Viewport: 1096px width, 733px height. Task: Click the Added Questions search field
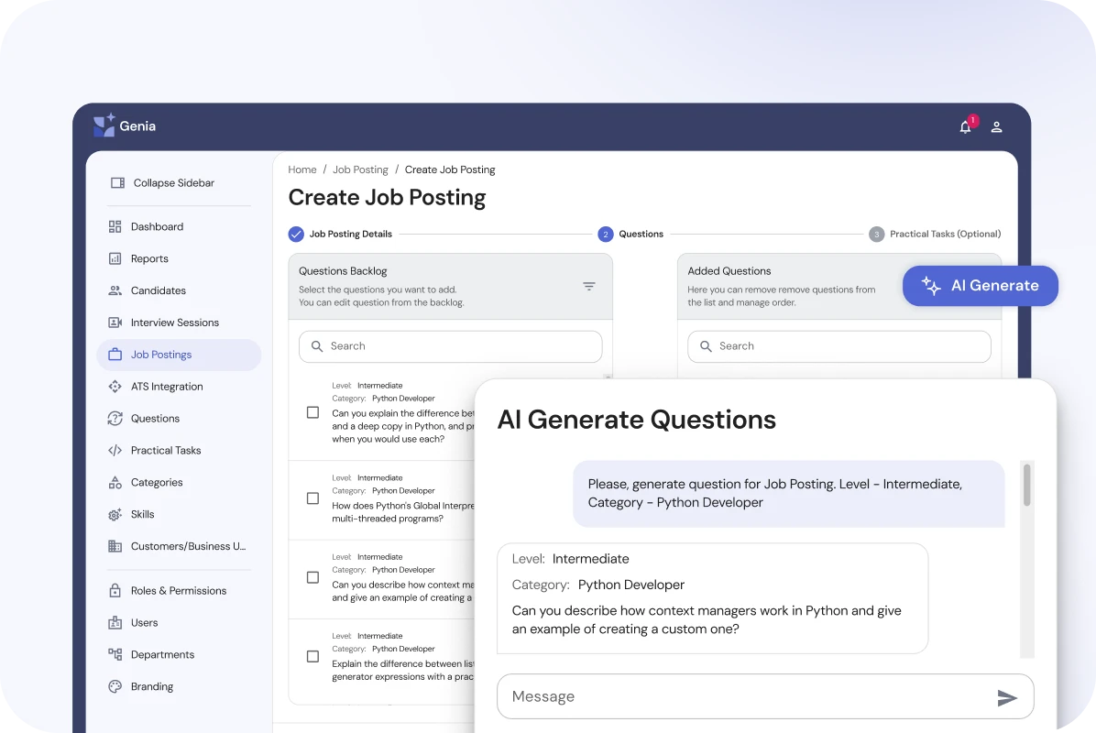838,346
